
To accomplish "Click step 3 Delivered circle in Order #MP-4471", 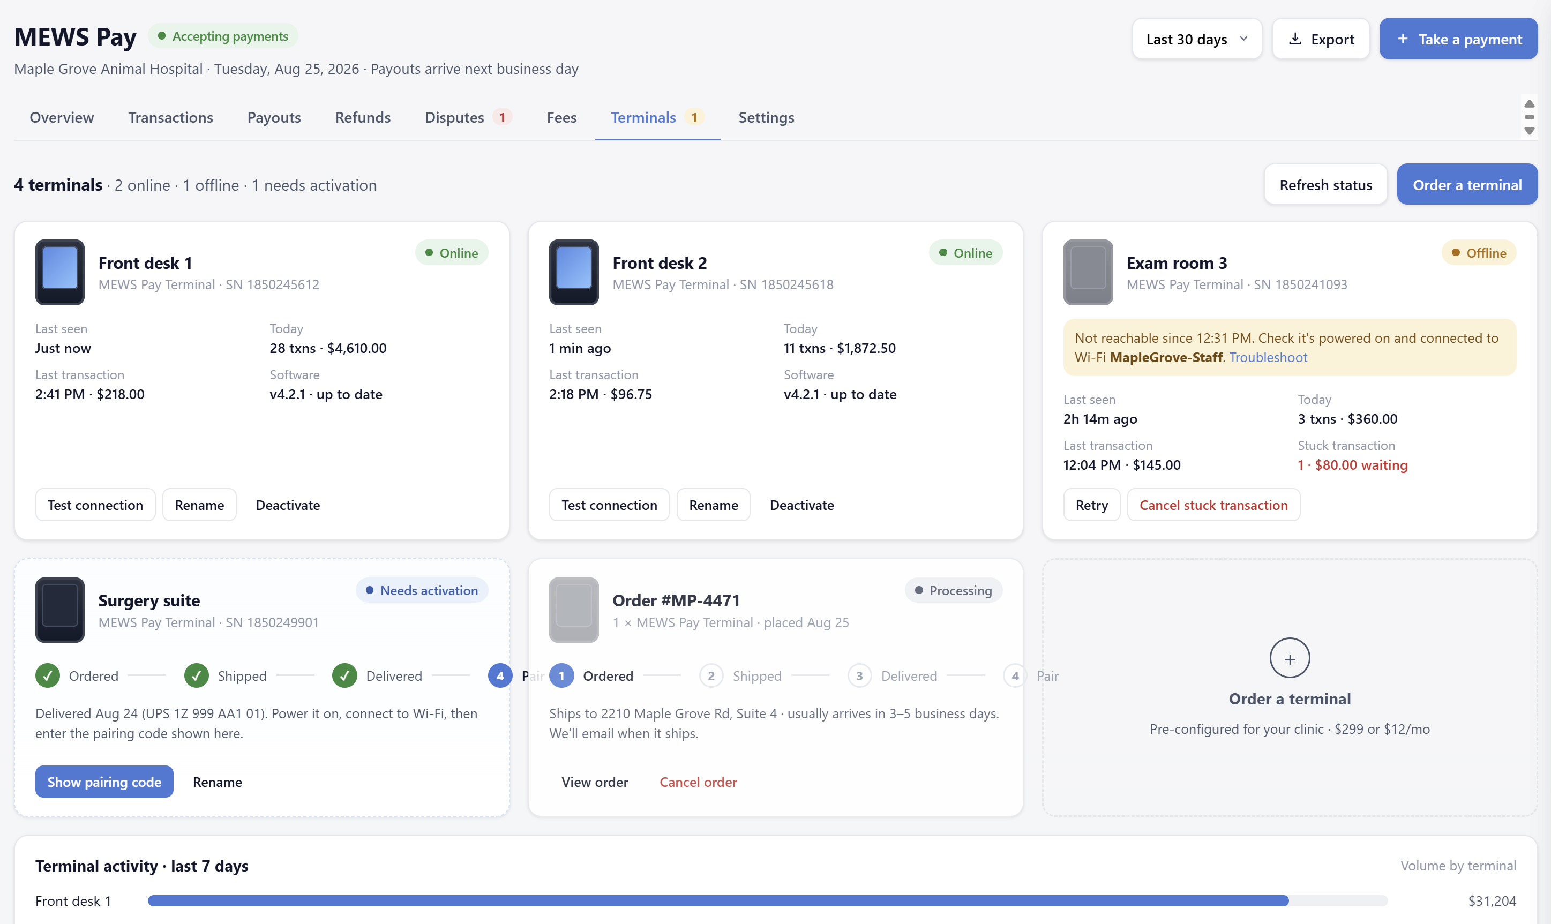I will point(859,675).
